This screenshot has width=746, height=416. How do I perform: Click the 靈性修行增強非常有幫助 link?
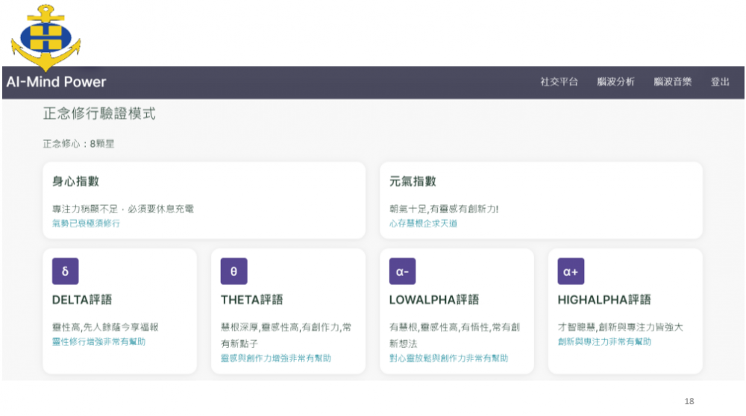(x=98, y=341)
